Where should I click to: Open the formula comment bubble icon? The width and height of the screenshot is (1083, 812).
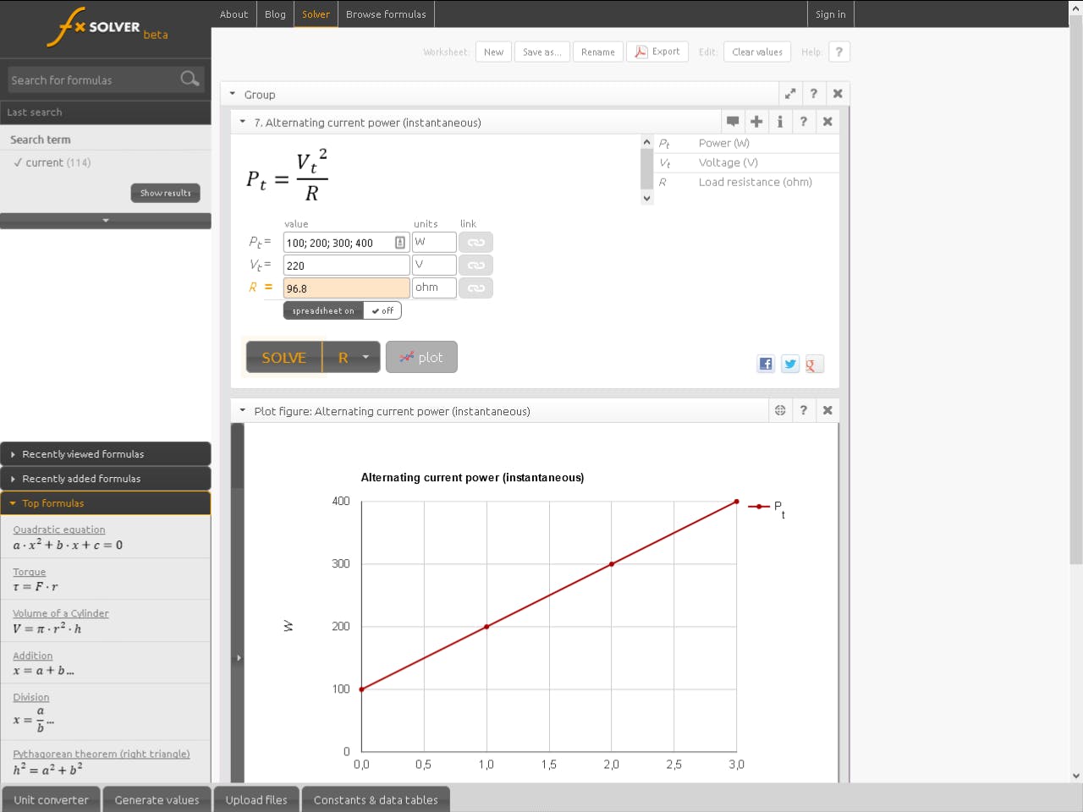pos(733,122)
